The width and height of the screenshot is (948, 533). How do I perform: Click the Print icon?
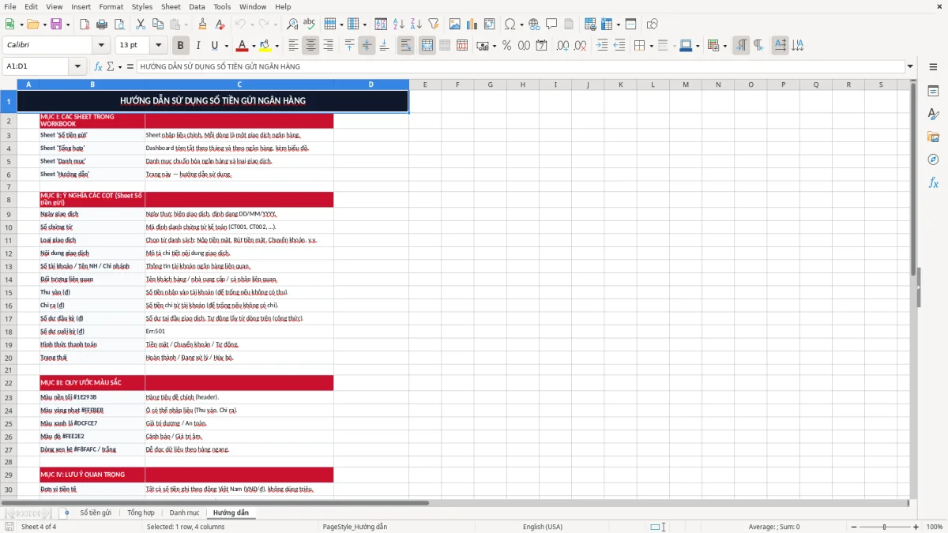click(x=101, y=24)
